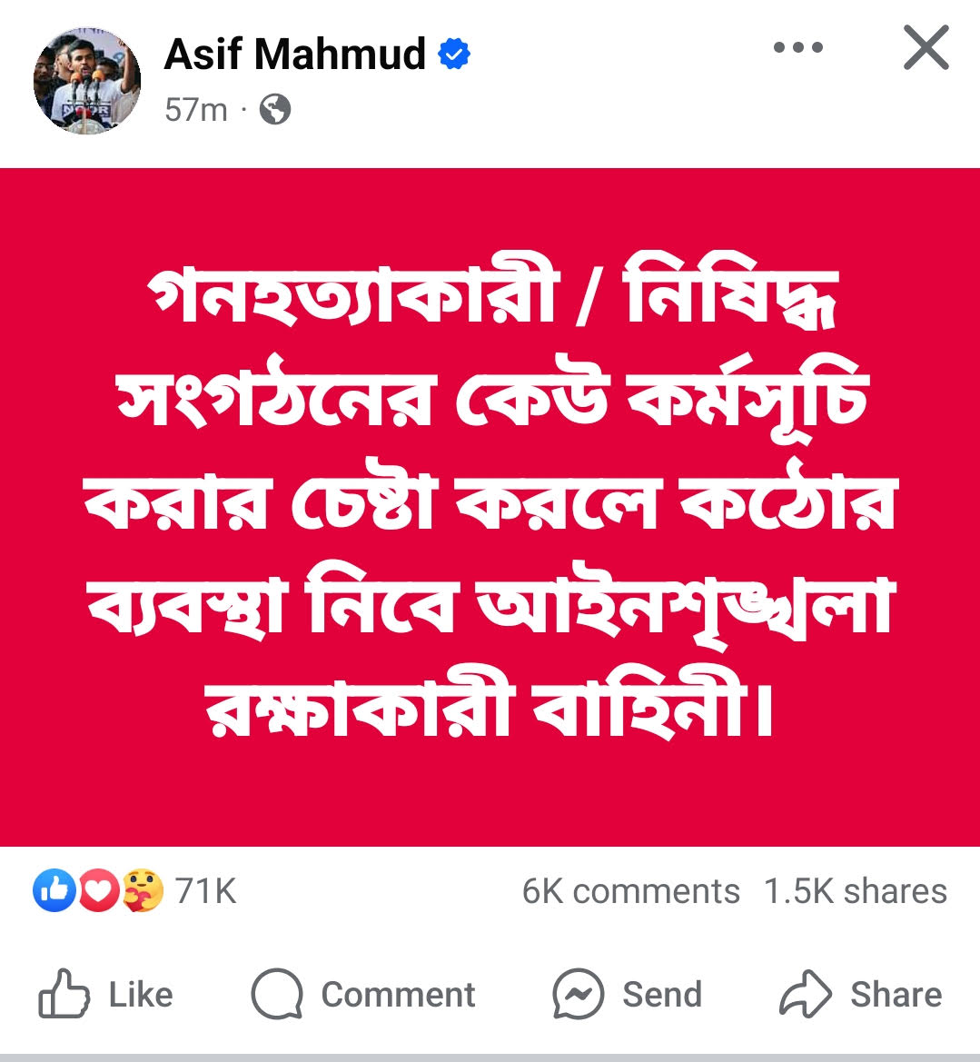Image resolution: width=980 pixels, height=1062 pixels.
Task: Tap the Comment button label
Action: [398, 995]
